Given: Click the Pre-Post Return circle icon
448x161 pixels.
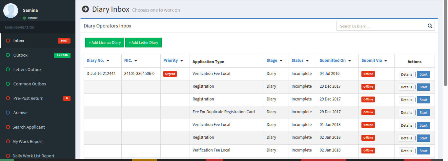Looking at the screenshot, I should click(8, 98).
